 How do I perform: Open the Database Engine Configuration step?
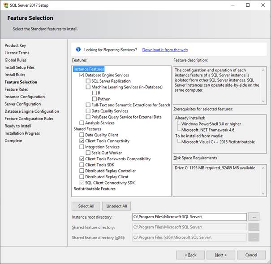pos(32,111)
